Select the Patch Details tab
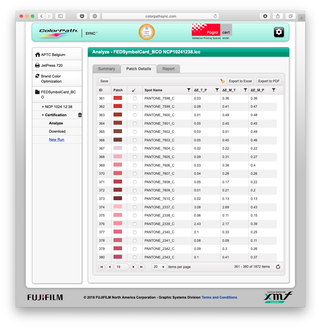Screen dimensions: 321x328 pos(139,69)
